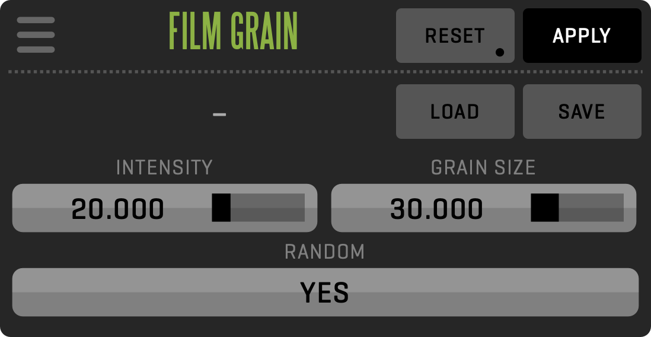Apply the film grain effect
Screen dimensions: 651x337
[x=582, y=36]
